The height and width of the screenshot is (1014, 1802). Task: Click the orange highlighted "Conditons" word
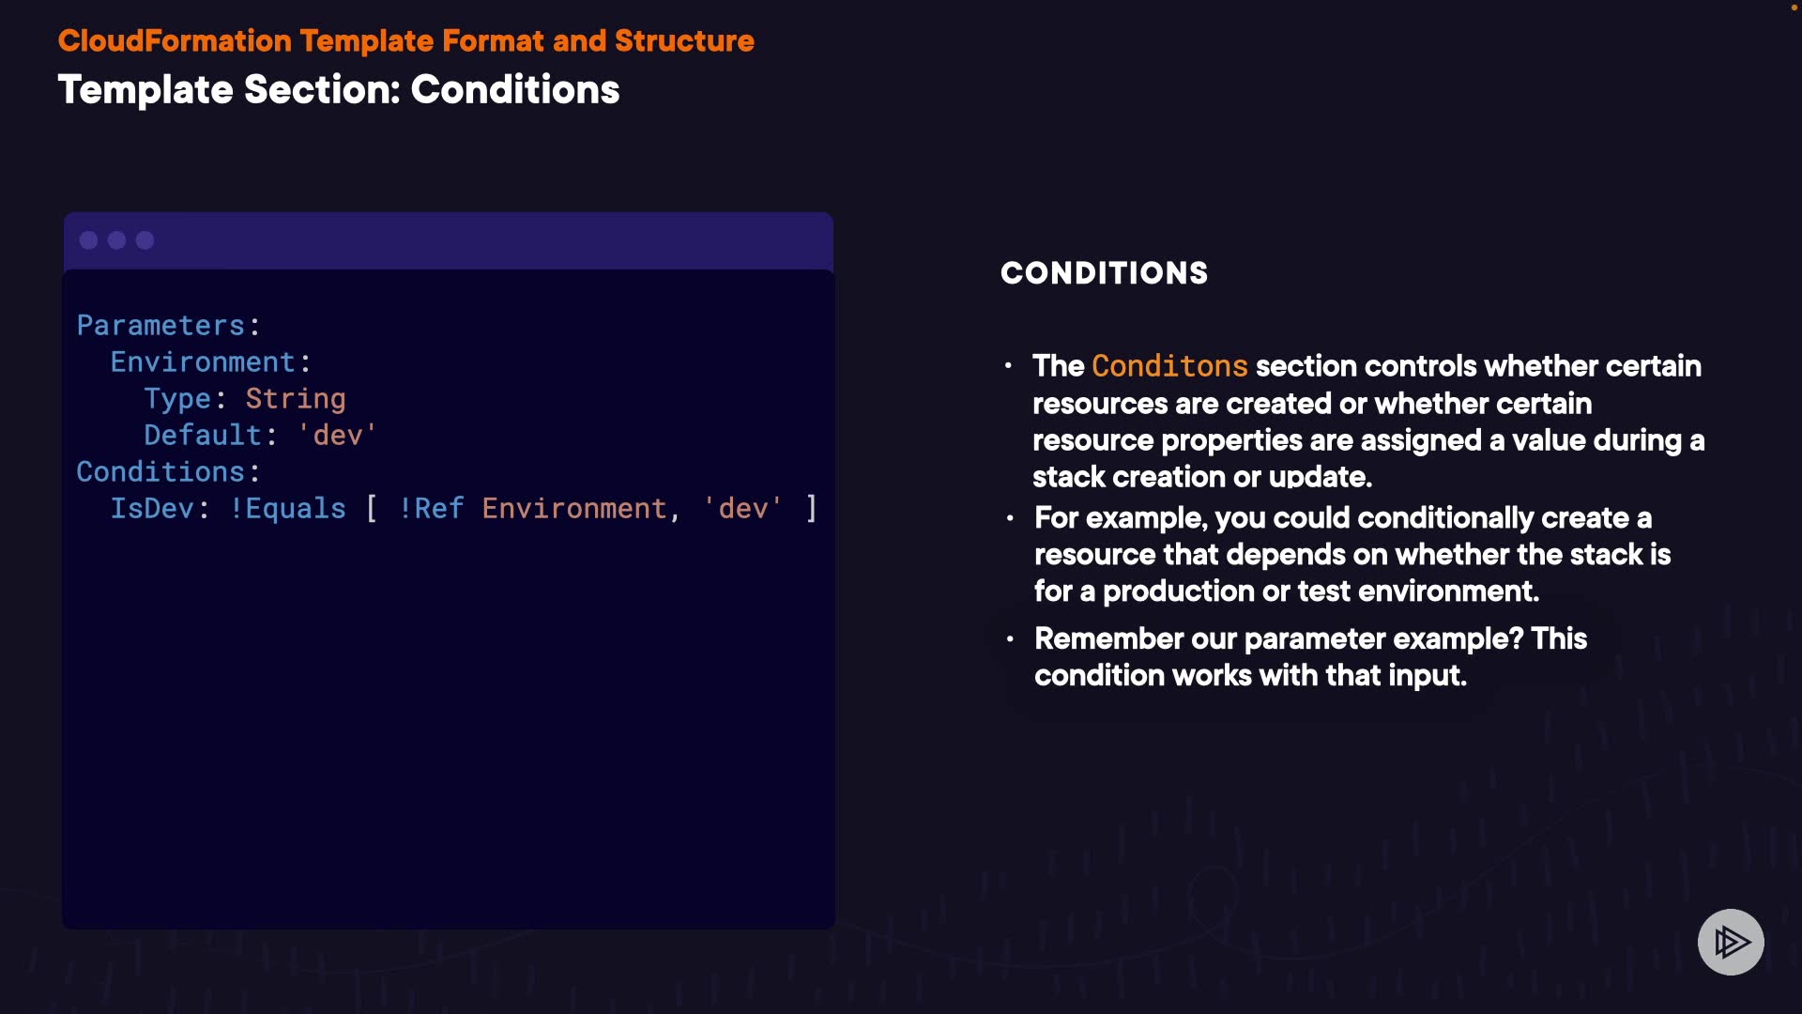coord(1169,366)
